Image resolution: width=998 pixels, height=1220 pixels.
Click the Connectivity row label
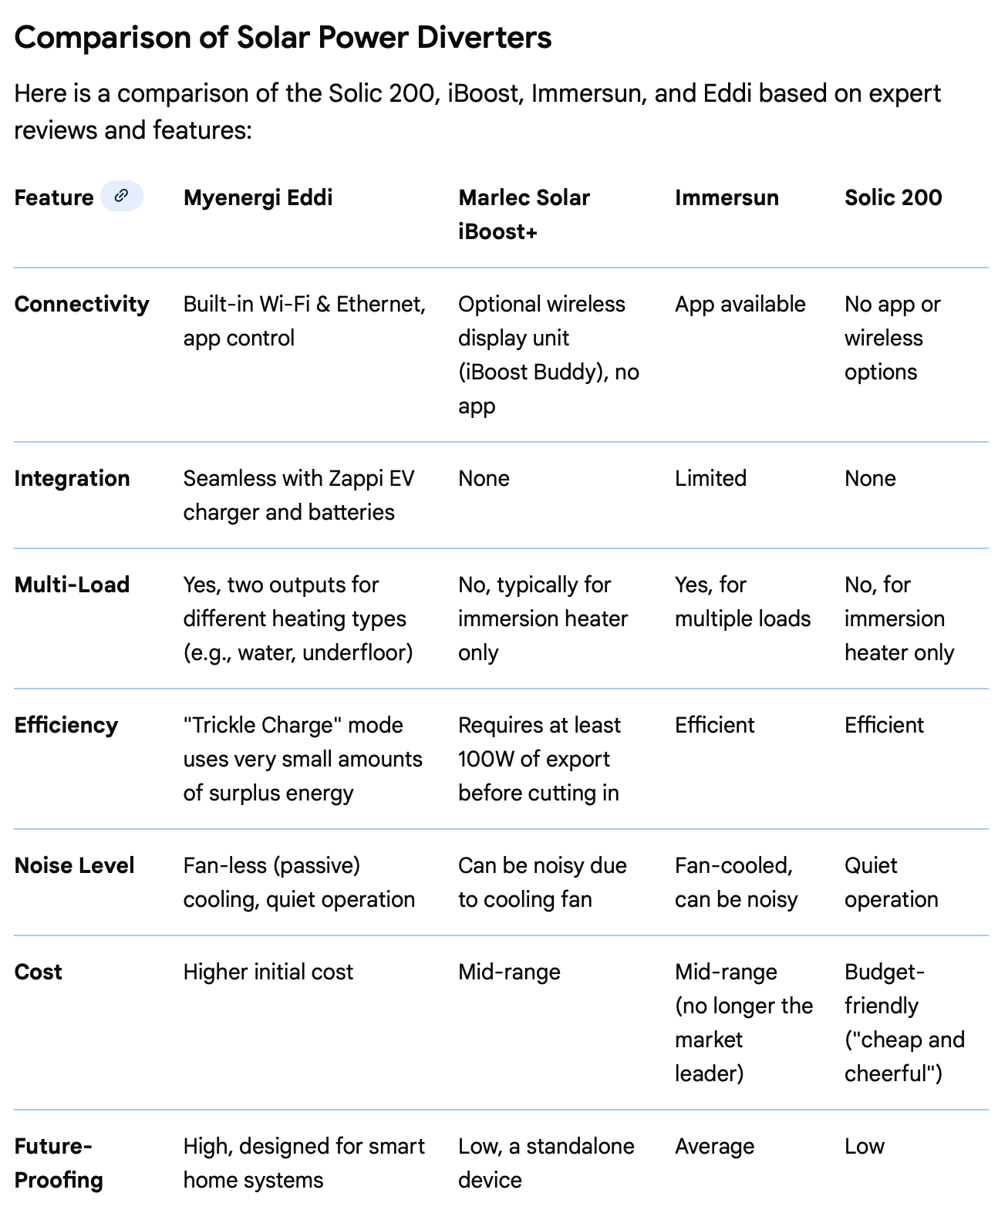pyautogui.click(x=81, y=304)
